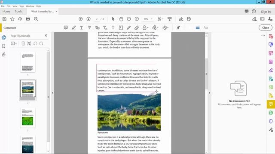Close the Comment toolbar
Screen dimensions: 275x154
click(x=266, y=27)
